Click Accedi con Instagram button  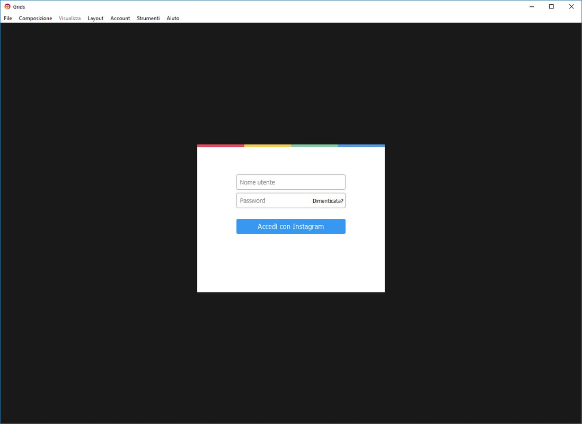[x=290, y=226]
